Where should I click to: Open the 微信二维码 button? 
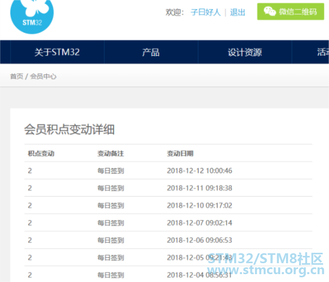coord(291,11)
